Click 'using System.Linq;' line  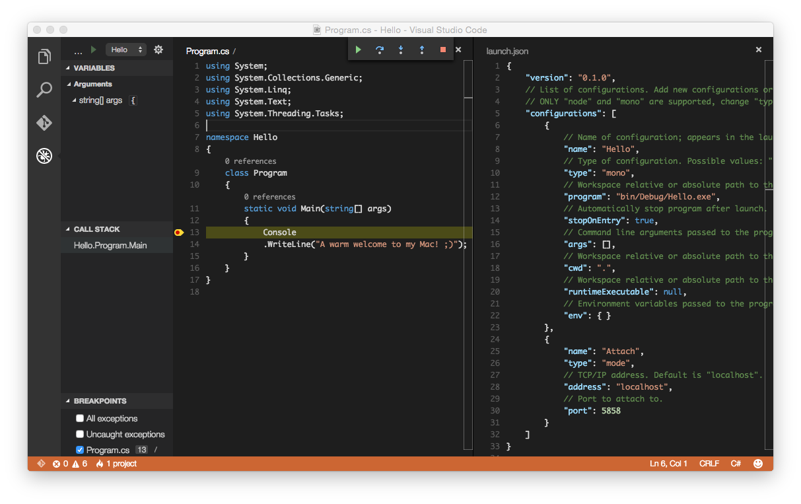click(x=248, y=90)
